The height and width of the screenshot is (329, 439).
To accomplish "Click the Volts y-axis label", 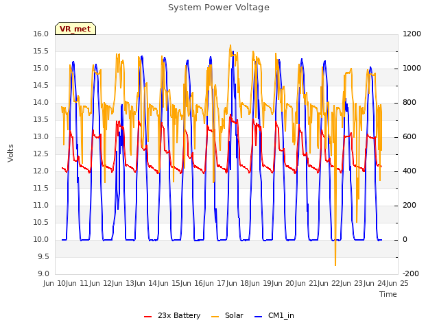I will (x=10, y=153).
